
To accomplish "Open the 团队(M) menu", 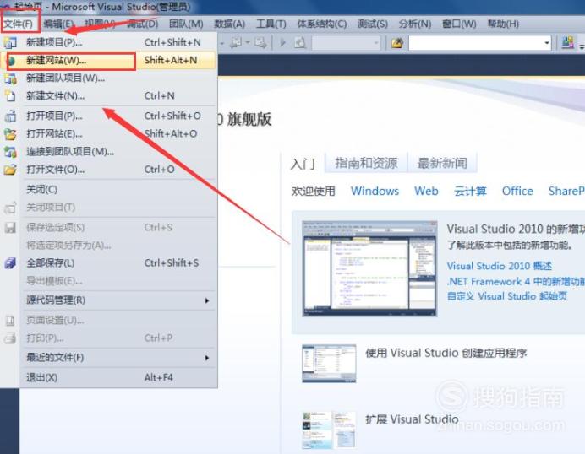I will tap(186, 24).
